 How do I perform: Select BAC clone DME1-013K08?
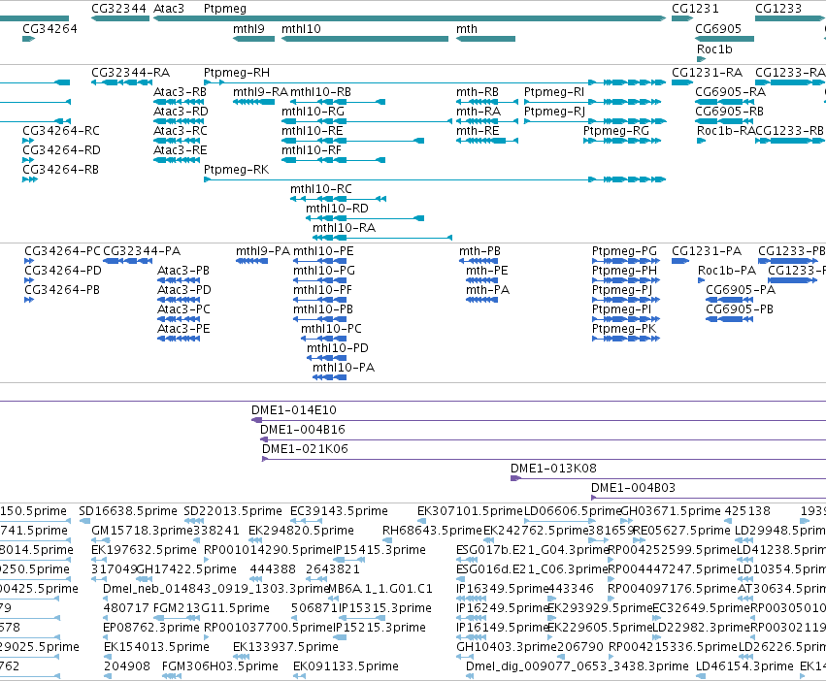point(668,478)
